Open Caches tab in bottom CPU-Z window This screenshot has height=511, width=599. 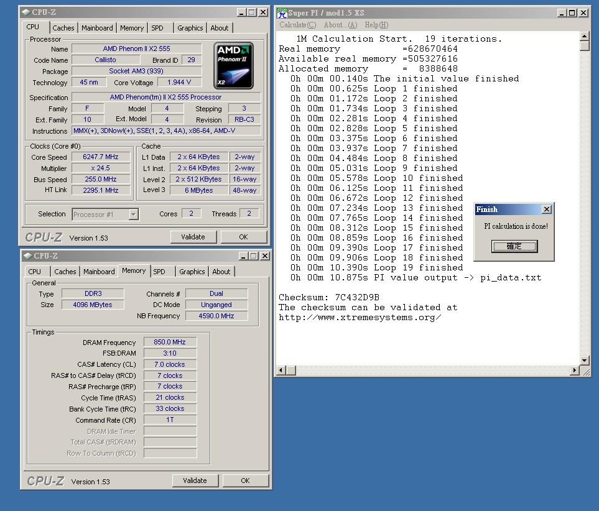(x=65, y=272)
